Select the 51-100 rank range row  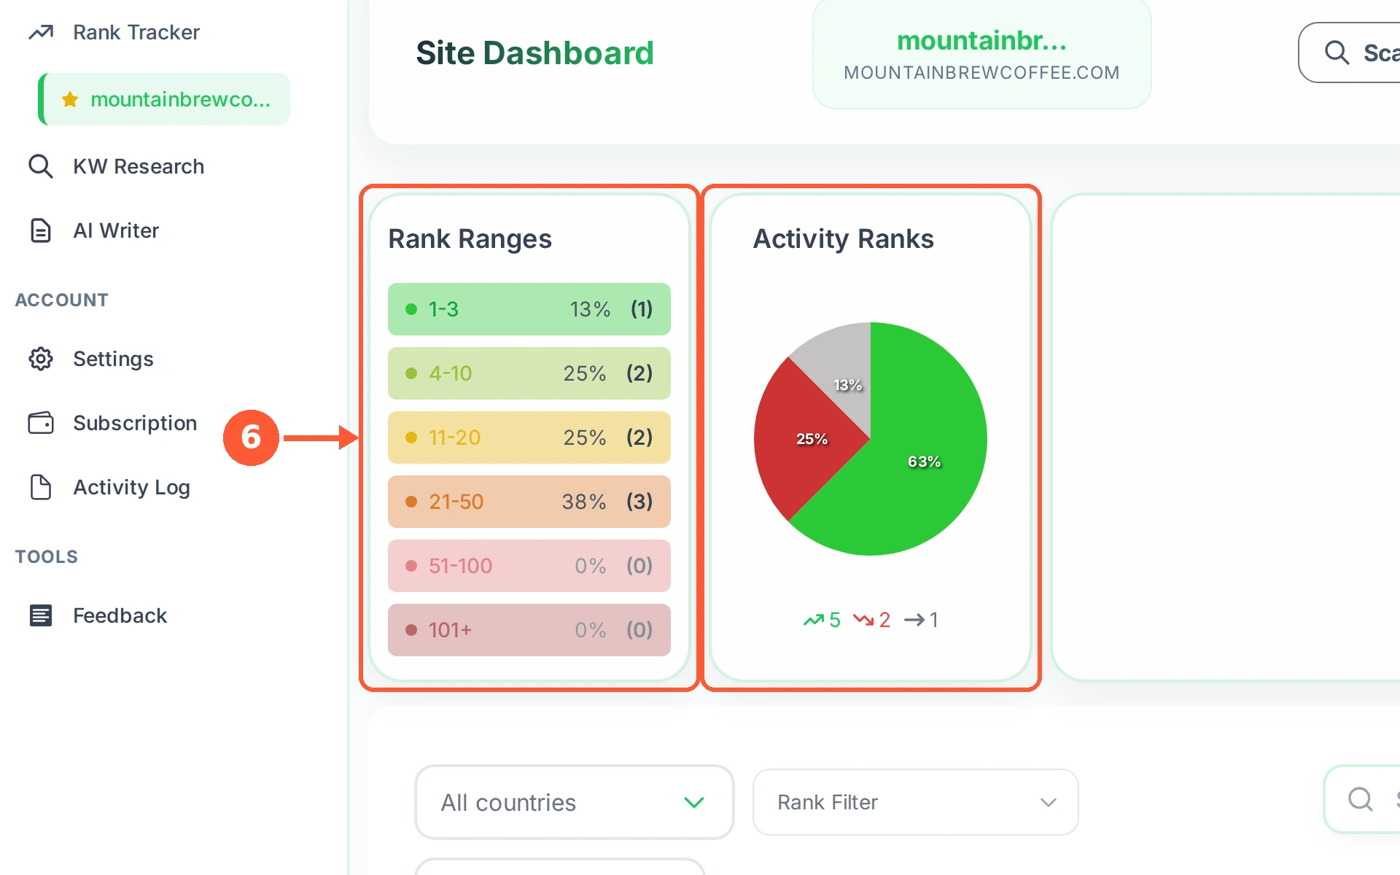[x=529, y=566]
